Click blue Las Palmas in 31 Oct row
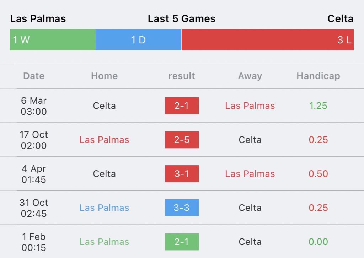The height and width of the screenshot is (258, 364). (x=104, y=208)
